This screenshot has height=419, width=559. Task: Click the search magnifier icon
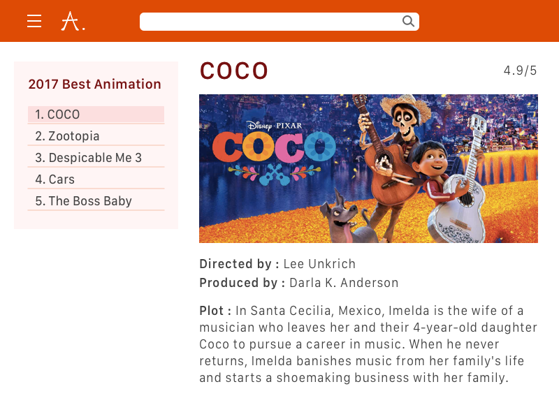click(x=408, y=22)
